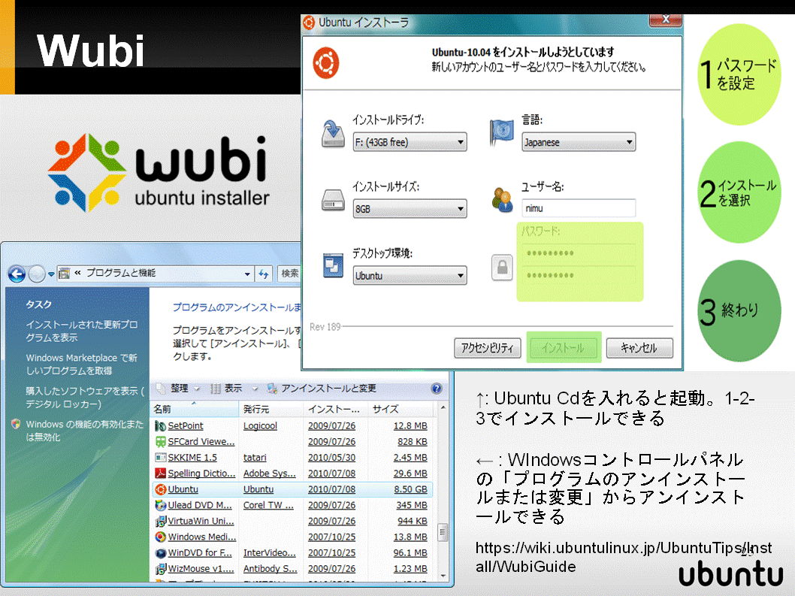The width and height of the screenshot is (795, 596).
Task: Click the SKKIME 1.5 program icon
Action: click(x=160, y=458)
